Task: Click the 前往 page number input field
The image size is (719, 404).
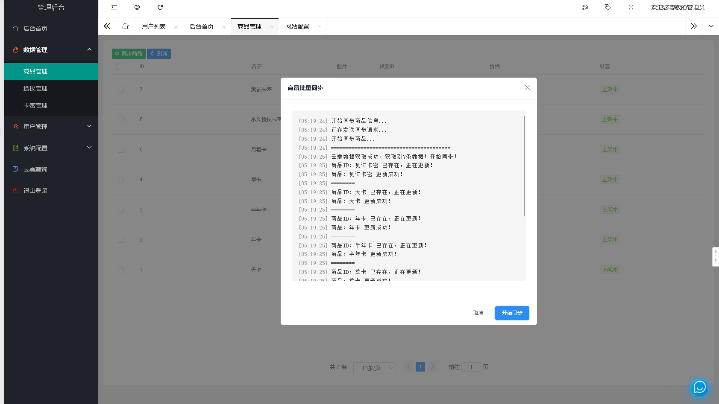Action: click(471, 367)
